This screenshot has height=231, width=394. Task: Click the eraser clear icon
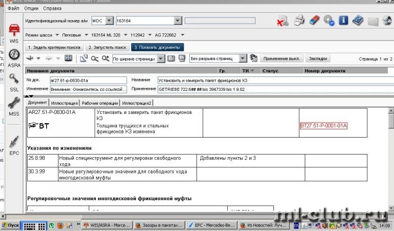click(x=314, y=20)
